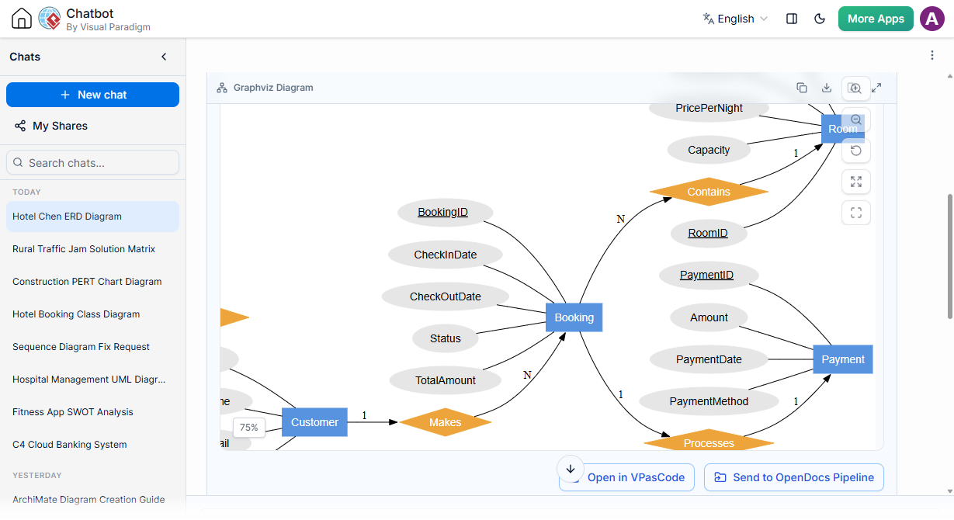
Task: Collapse the Chats sidebar
Action: [x=164, y=57]
